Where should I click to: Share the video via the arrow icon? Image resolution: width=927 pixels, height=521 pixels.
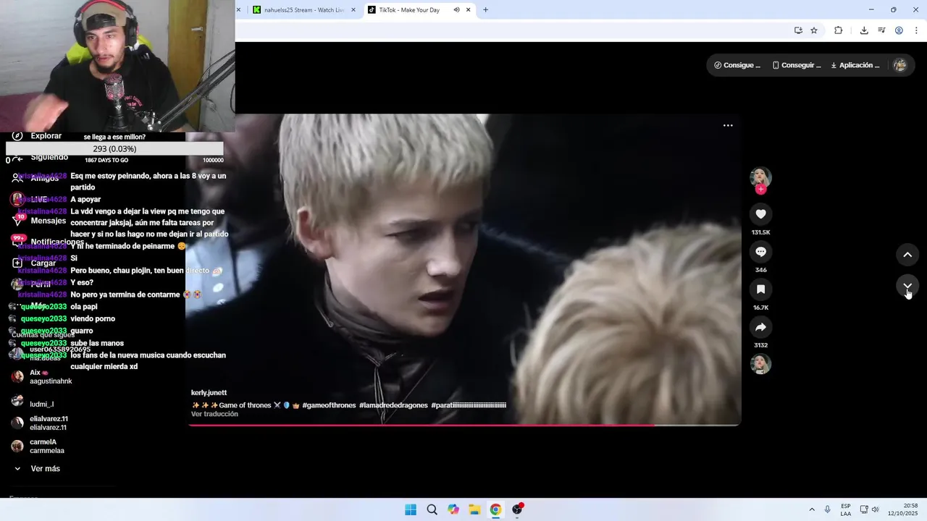(x=760, y=327)
